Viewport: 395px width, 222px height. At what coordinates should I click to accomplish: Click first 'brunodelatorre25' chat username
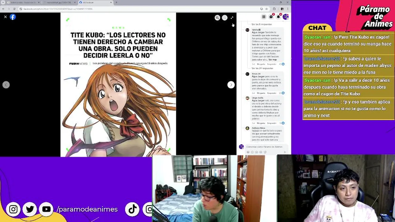[322, 59]
